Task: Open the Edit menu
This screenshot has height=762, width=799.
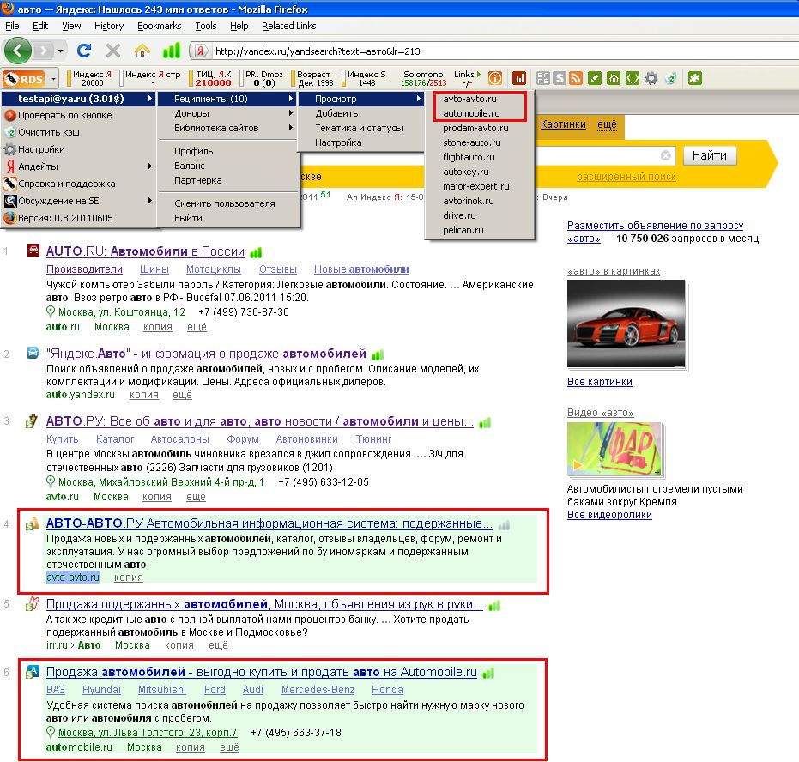Action: [40, 26]
